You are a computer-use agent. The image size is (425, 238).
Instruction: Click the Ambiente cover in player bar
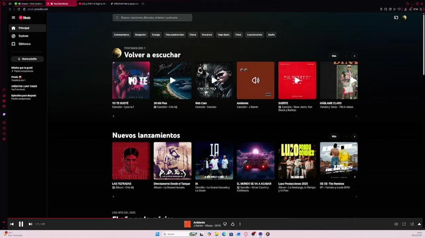(187, 224)
